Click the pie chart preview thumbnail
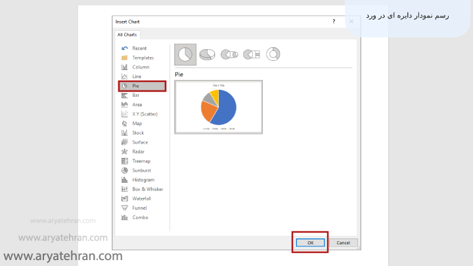This screenshot has height=266, width=473. (218, 107)
